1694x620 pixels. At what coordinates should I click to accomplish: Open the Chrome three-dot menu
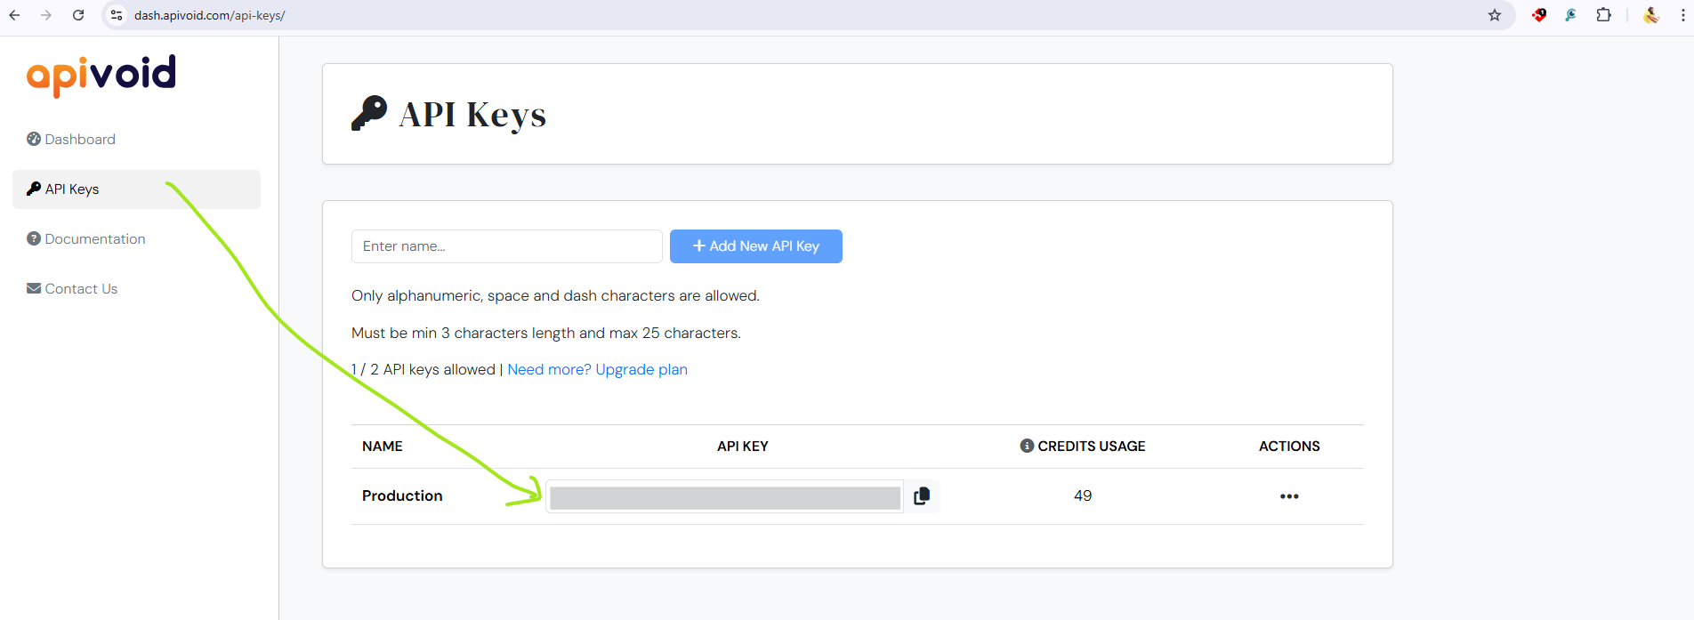click(1682, 15)
